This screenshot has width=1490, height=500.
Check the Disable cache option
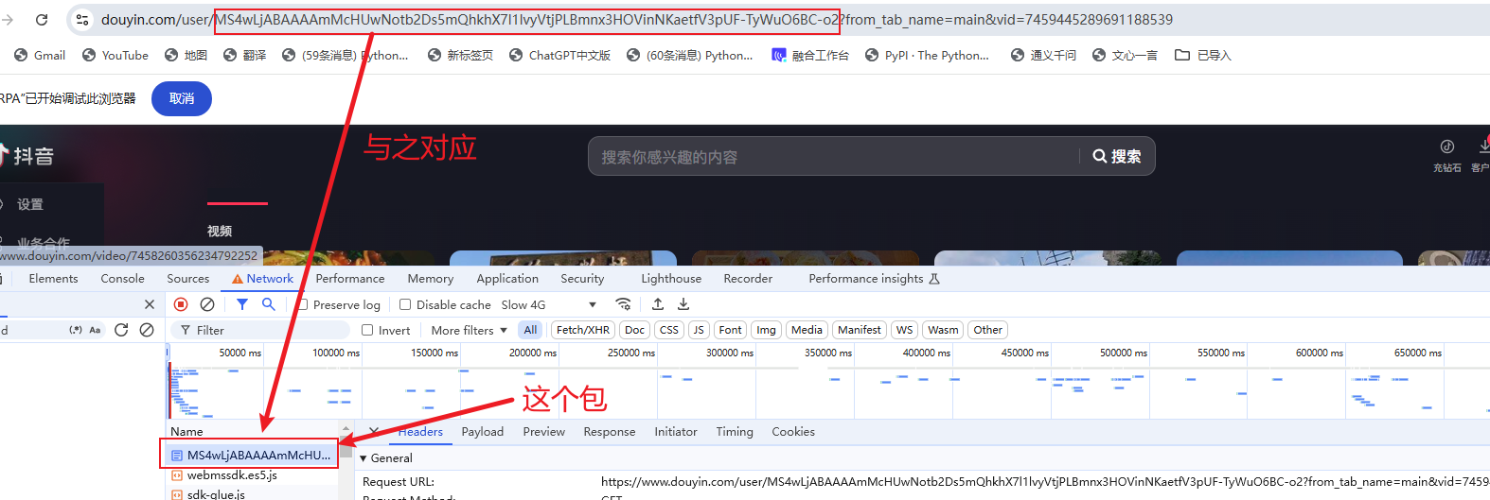tap(405, 305)
